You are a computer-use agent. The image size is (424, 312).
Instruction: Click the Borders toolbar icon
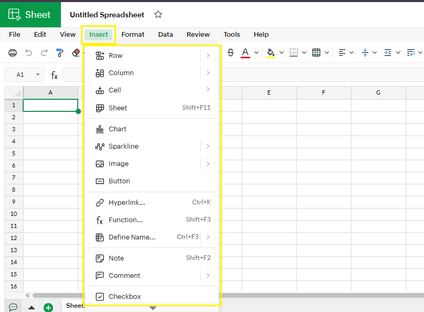click(296, 53)
